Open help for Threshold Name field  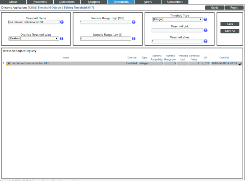[x=62, y=22]
